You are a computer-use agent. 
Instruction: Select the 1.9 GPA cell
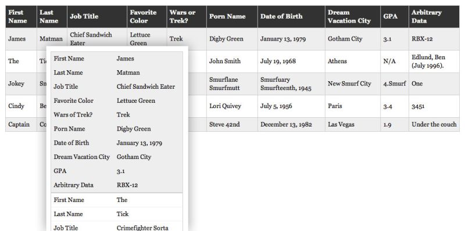pos(395,124)
